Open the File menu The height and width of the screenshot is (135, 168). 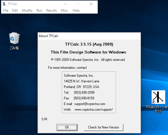coord(6,10)
